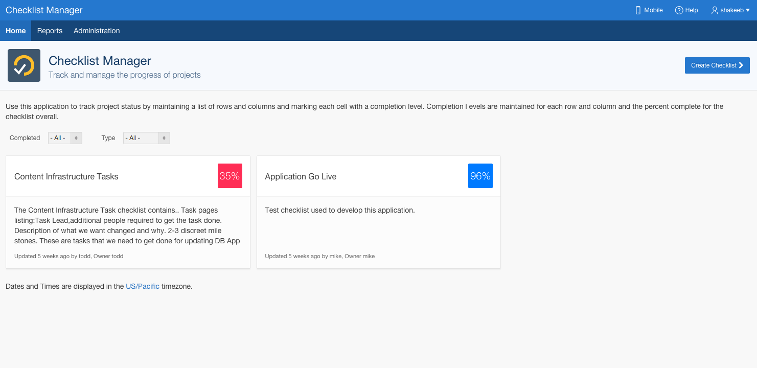757x368 pixels.
Task: Select the Content Infrastructure Tasks description text
Action: [x=127, y=225]
